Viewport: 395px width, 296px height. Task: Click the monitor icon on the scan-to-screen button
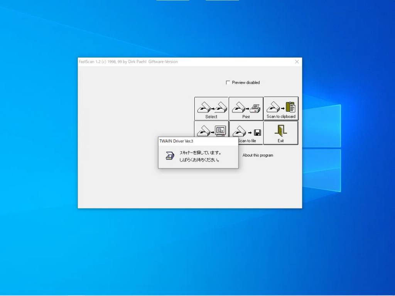point(220,131)
